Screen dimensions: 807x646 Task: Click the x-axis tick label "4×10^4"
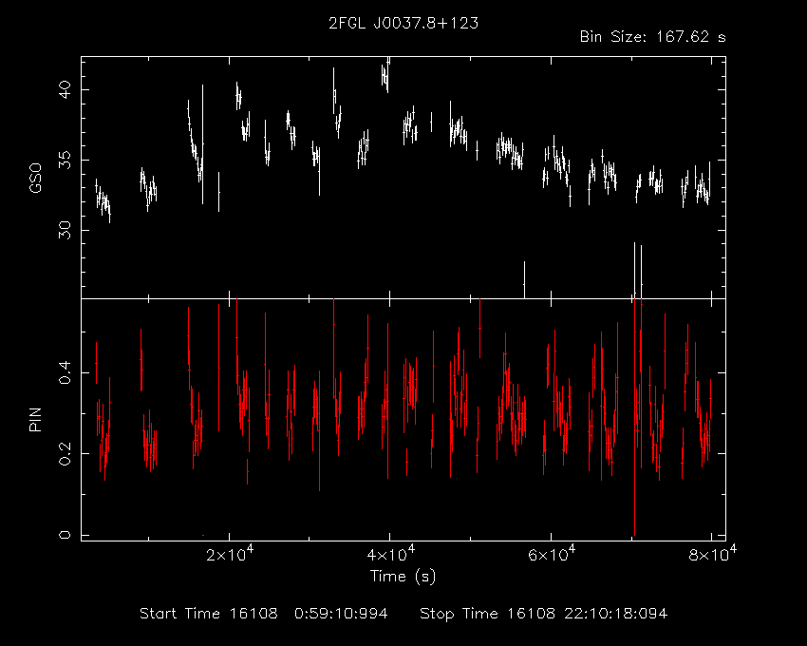pos(390,553)
